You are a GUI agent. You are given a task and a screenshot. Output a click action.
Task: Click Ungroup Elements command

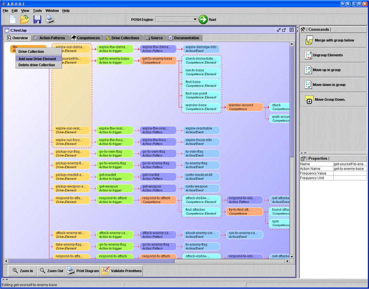[x=333, y=55]
